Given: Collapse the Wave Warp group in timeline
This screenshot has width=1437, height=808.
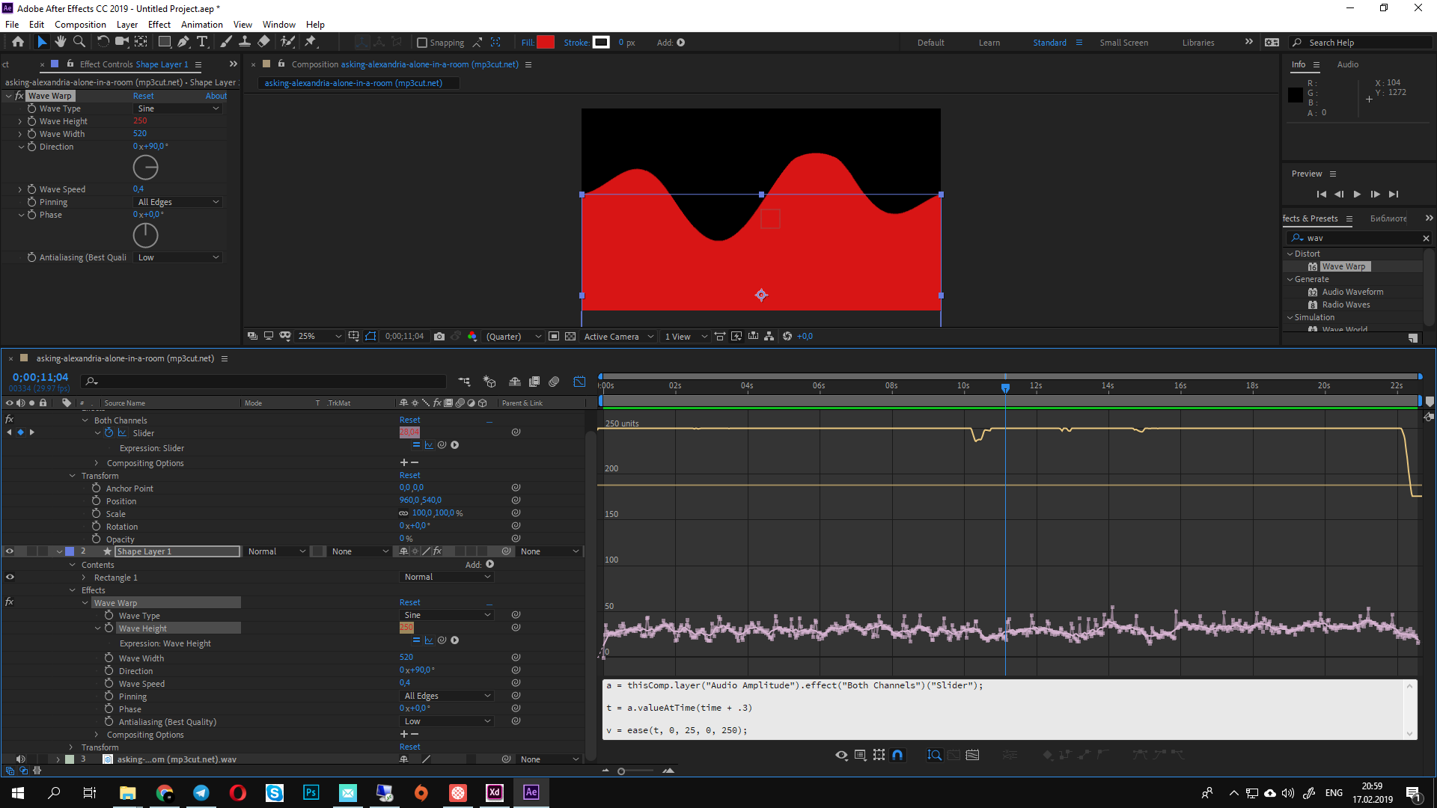Looking at the screenshot, I should (x=85, y=603).
